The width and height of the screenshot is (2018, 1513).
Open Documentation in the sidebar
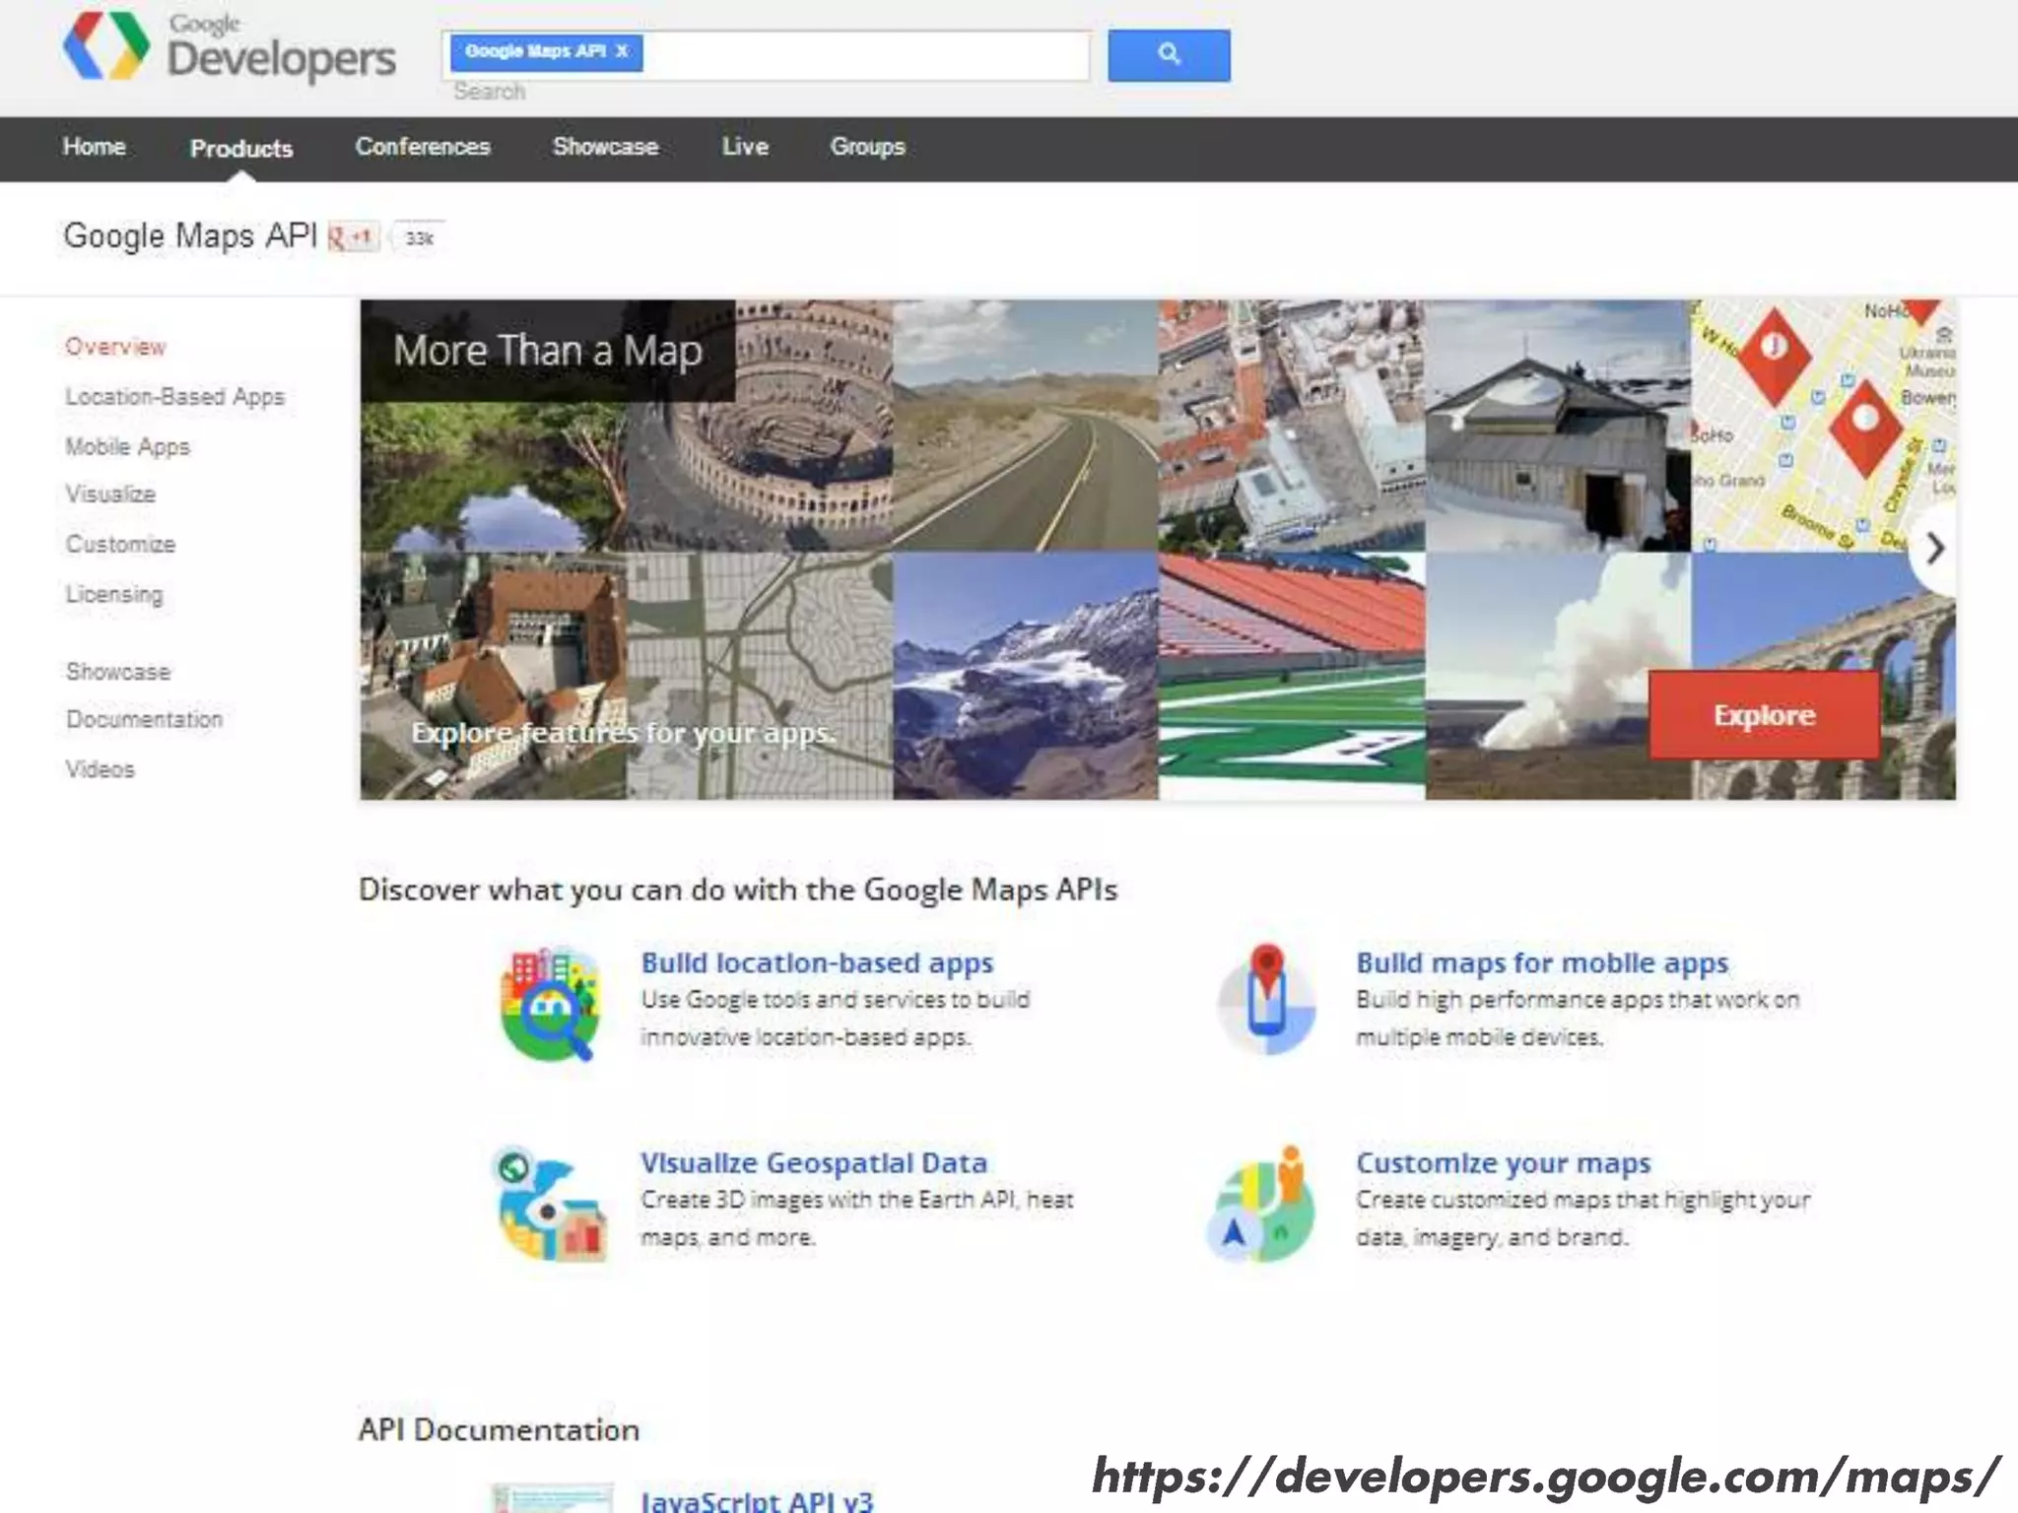click(144, 719)
